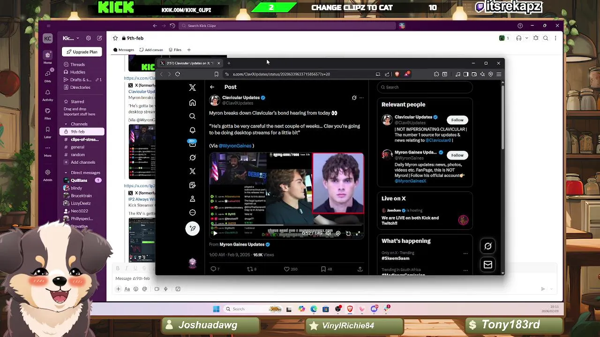This screenshot has width=600, height=337.
Task: Click Grok explain icon on the post
Action: point(354,98)
